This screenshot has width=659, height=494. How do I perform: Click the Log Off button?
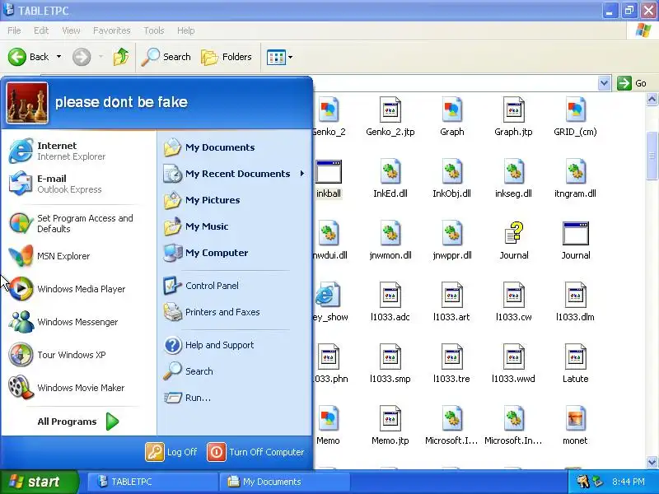coord(171,452)
